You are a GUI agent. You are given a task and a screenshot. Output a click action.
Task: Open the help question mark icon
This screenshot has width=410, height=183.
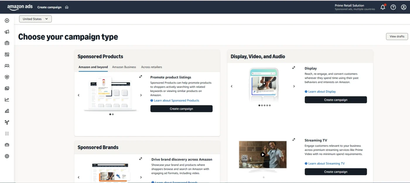393,7
